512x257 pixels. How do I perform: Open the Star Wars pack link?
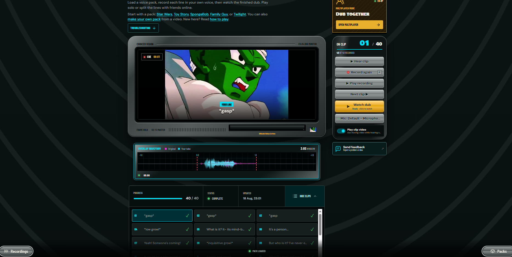(164, 14)
